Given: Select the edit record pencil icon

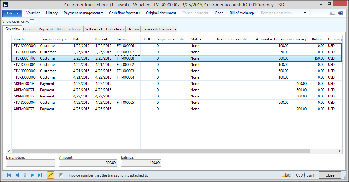Looking at the screenshot, I should click(x=50, y=175).
